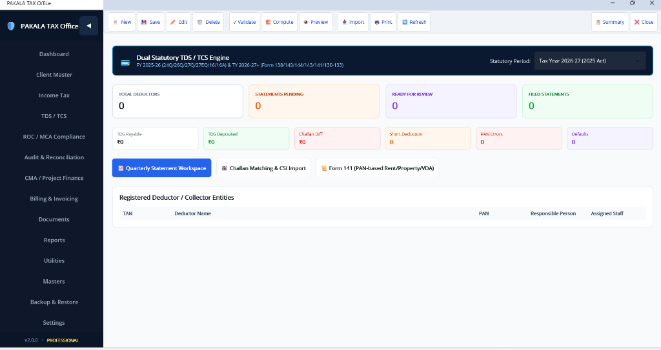Open the Statutory Period dropdown
The image size is (661, 350).
tap(590, 61)
